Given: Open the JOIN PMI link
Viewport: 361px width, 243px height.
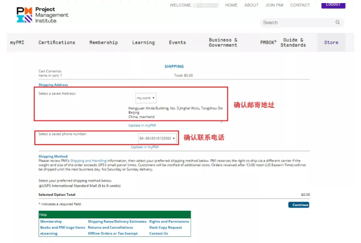Looking at the screenshot, I should point(274,5).
